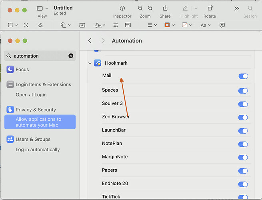Open the Share menu in Preview
Viewport: 262px width, 200px height.
pos(165,8)
